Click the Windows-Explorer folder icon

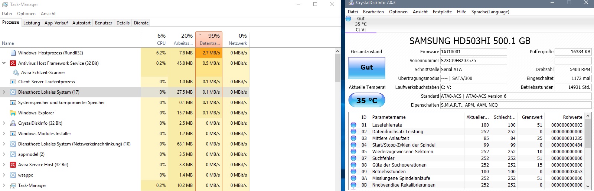[13, 113]
